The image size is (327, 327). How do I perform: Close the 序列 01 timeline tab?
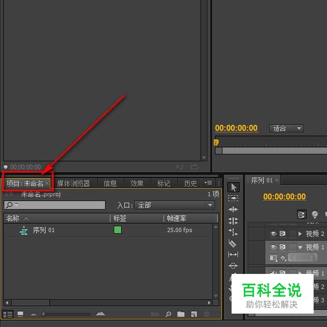[277, 180]
